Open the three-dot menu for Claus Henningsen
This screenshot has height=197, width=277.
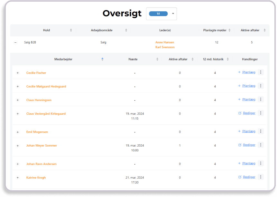(261, 100)
